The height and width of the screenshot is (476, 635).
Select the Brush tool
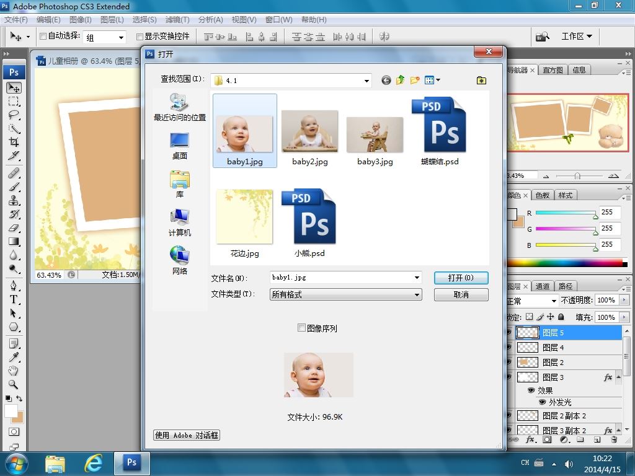(x=14, y=187)
